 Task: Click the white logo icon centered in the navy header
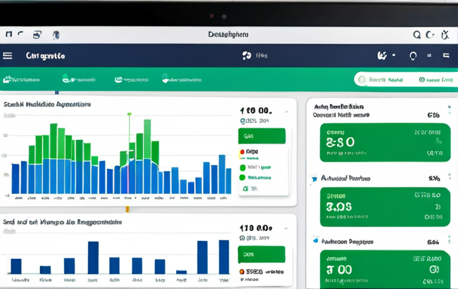(246, 55)
